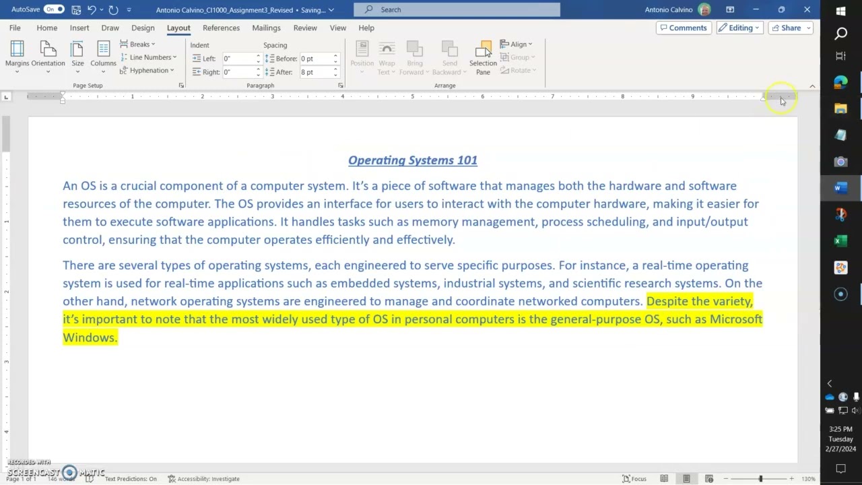
Task: Collapse the ribbon with the chevron
Action: (812, 86)
